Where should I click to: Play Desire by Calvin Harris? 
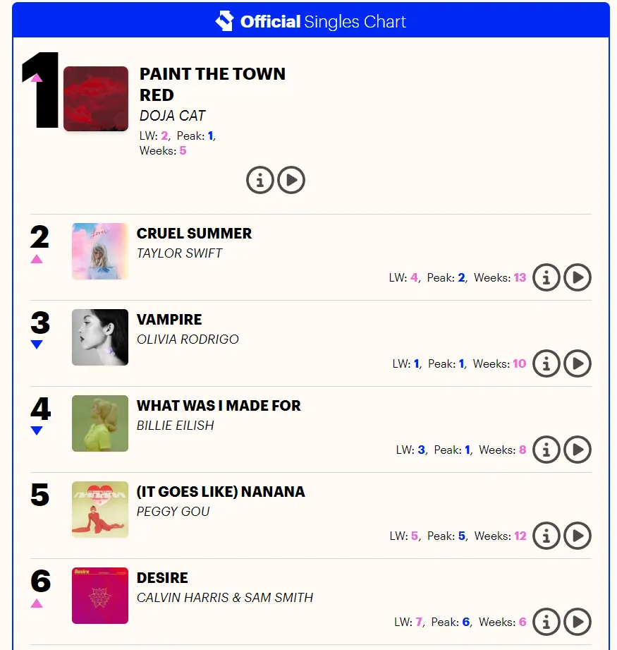pos(578,622)
